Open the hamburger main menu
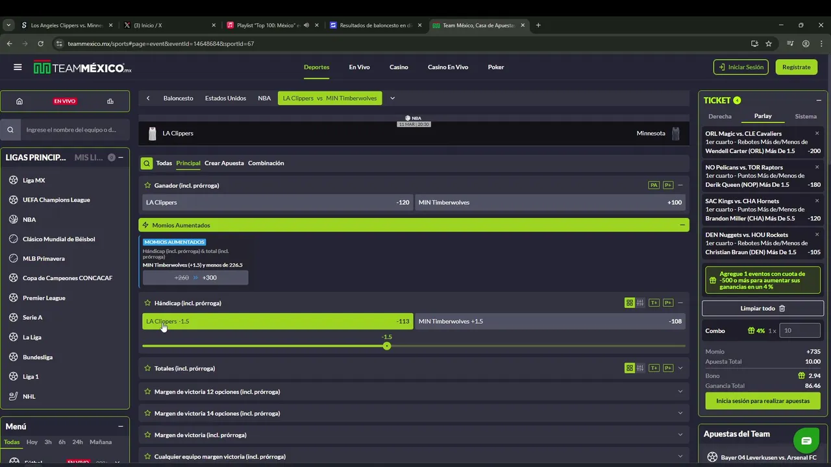 click(18, 67)
